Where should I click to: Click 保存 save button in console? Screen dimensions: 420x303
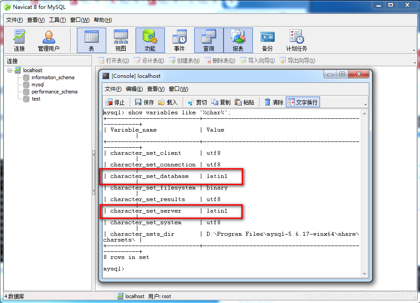[144, 102]
